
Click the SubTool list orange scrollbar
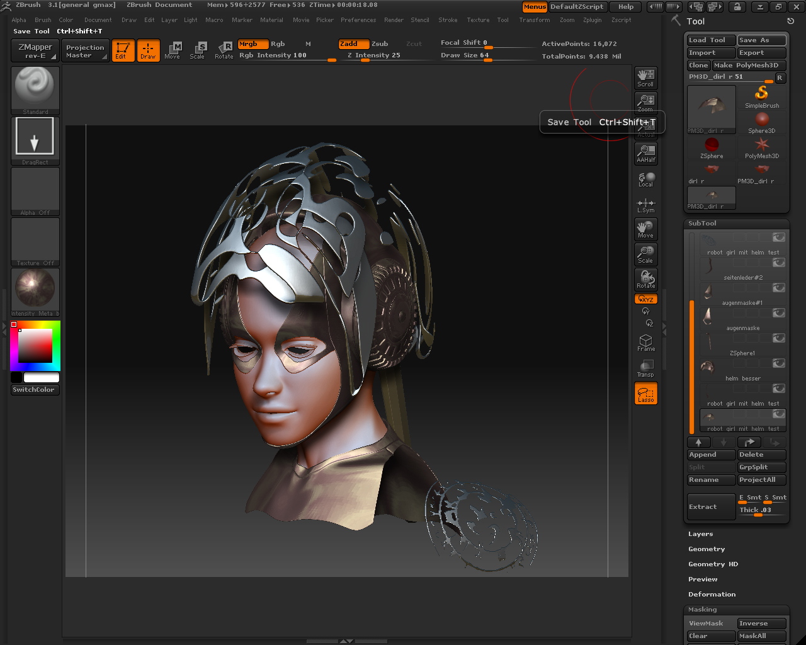(692, 367)
